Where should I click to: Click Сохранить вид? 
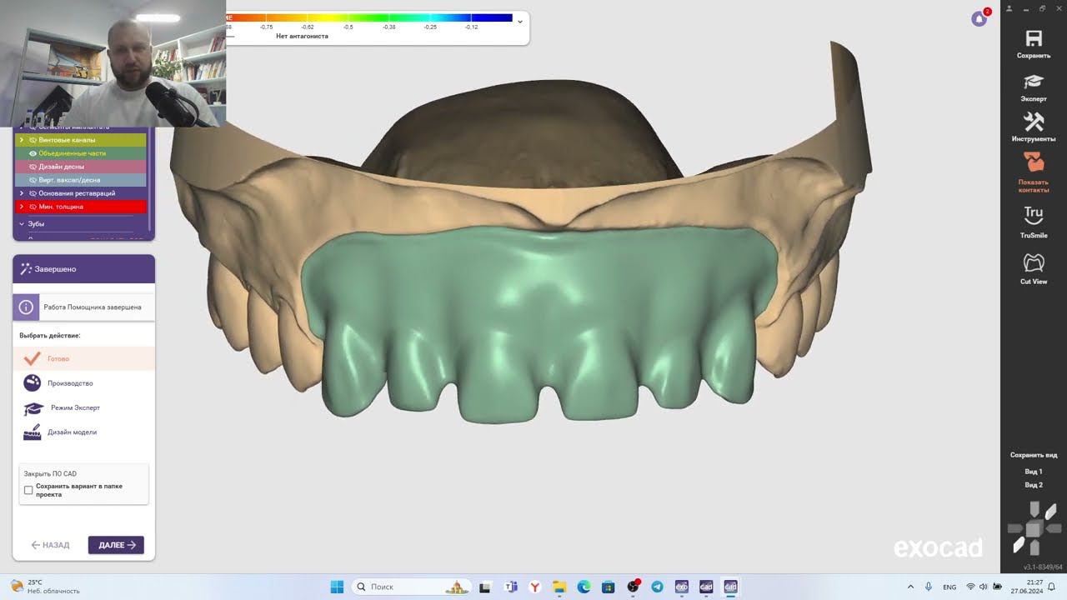click(1034, 455)
